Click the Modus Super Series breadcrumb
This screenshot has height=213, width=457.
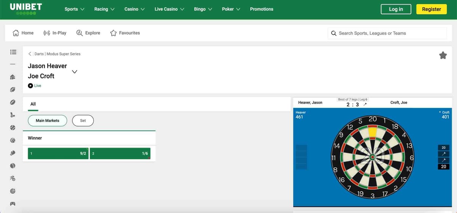click(x=64, y=54)
